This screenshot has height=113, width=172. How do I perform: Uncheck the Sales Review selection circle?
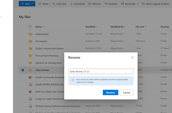[23, 70]
